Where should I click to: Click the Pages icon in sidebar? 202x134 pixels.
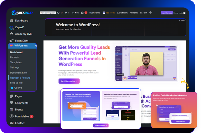tap(12, 96)
